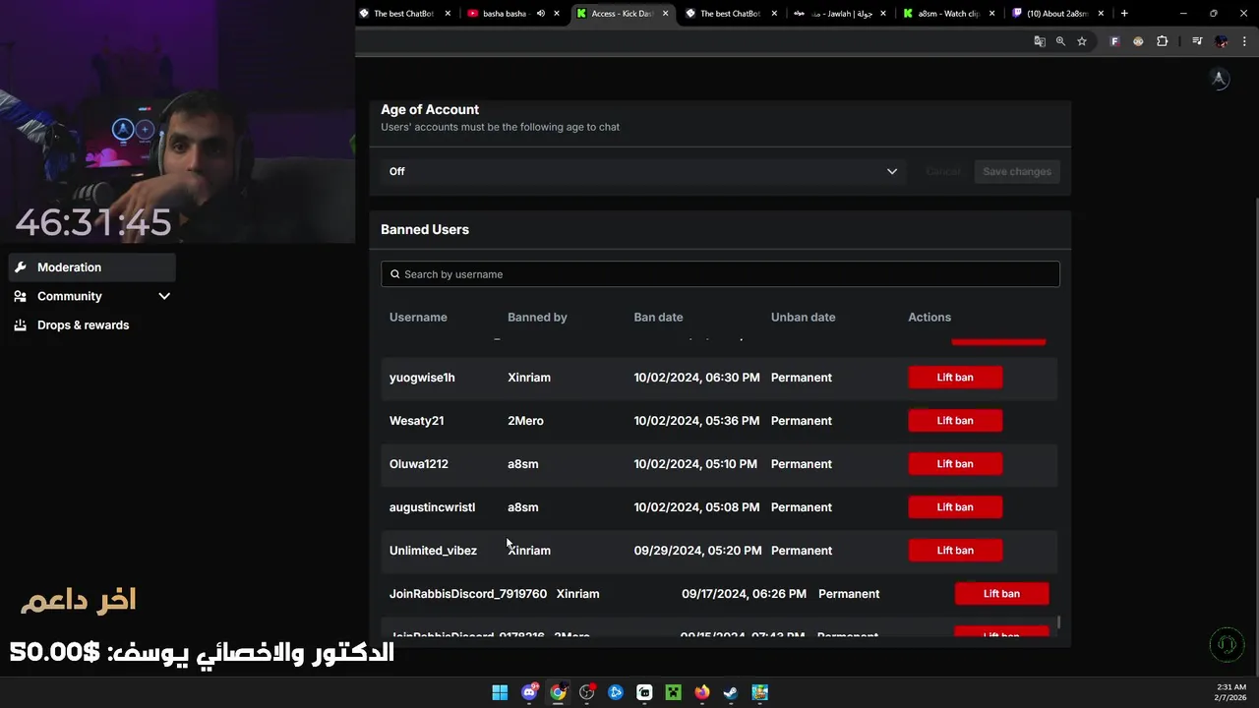
Task: Open the Age of Account dropdown
Action: pos(643,171)
